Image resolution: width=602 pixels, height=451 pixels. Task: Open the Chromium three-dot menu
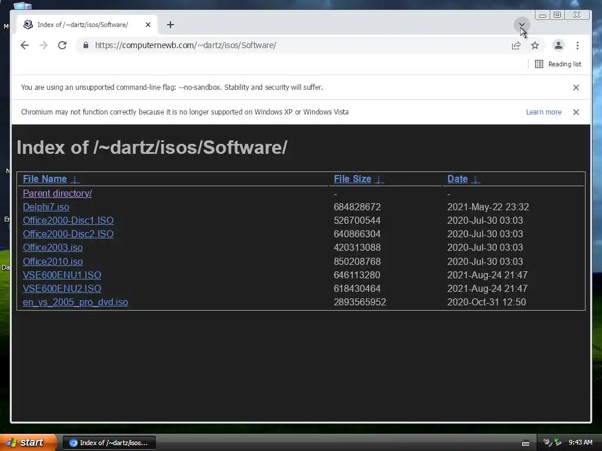[577, 45]
